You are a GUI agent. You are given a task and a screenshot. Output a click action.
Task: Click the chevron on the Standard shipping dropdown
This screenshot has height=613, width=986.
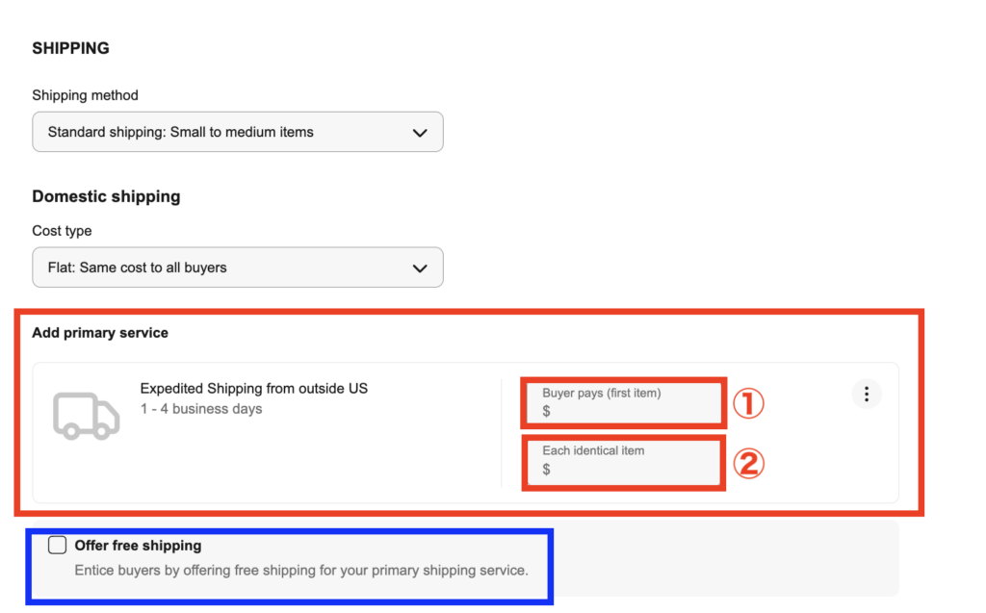(420, 133)
